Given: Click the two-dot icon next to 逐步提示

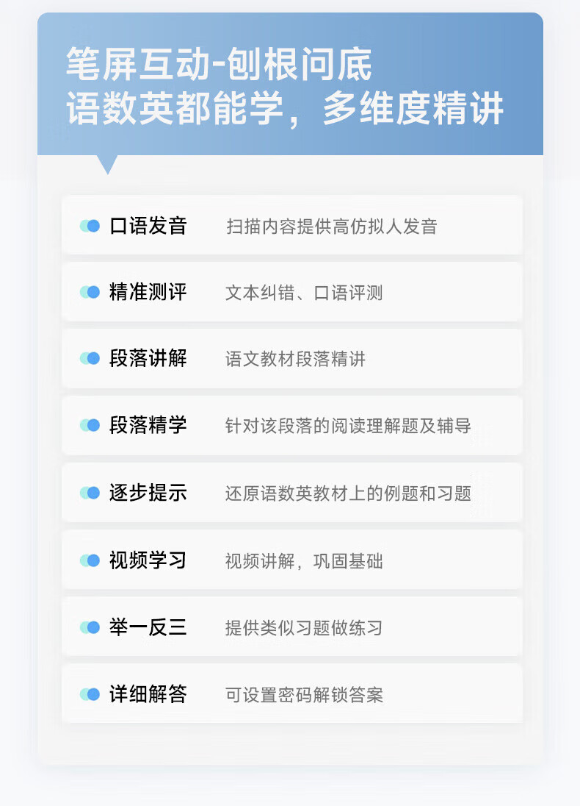Looking at the screenshot, I should pyautogui.click(x=90, y=493).
